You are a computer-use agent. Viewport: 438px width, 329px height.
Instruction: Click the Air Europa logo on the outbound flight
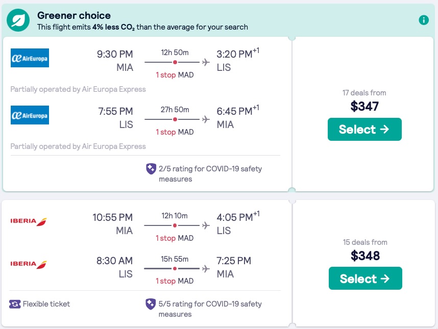(30, 58)
